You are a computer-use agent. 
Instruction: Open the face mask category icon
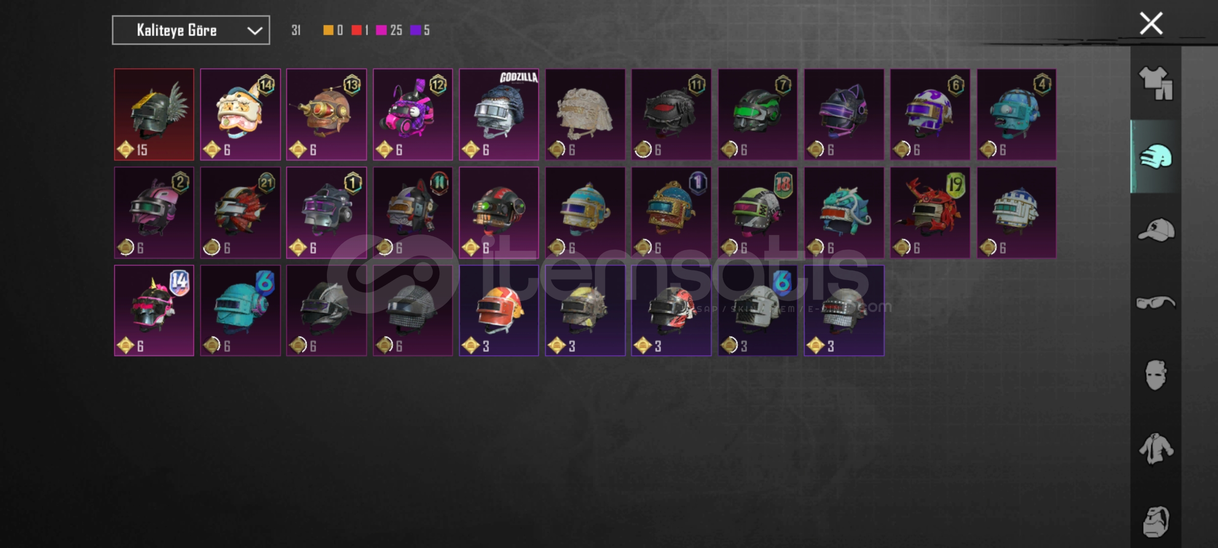[1156, 375]
